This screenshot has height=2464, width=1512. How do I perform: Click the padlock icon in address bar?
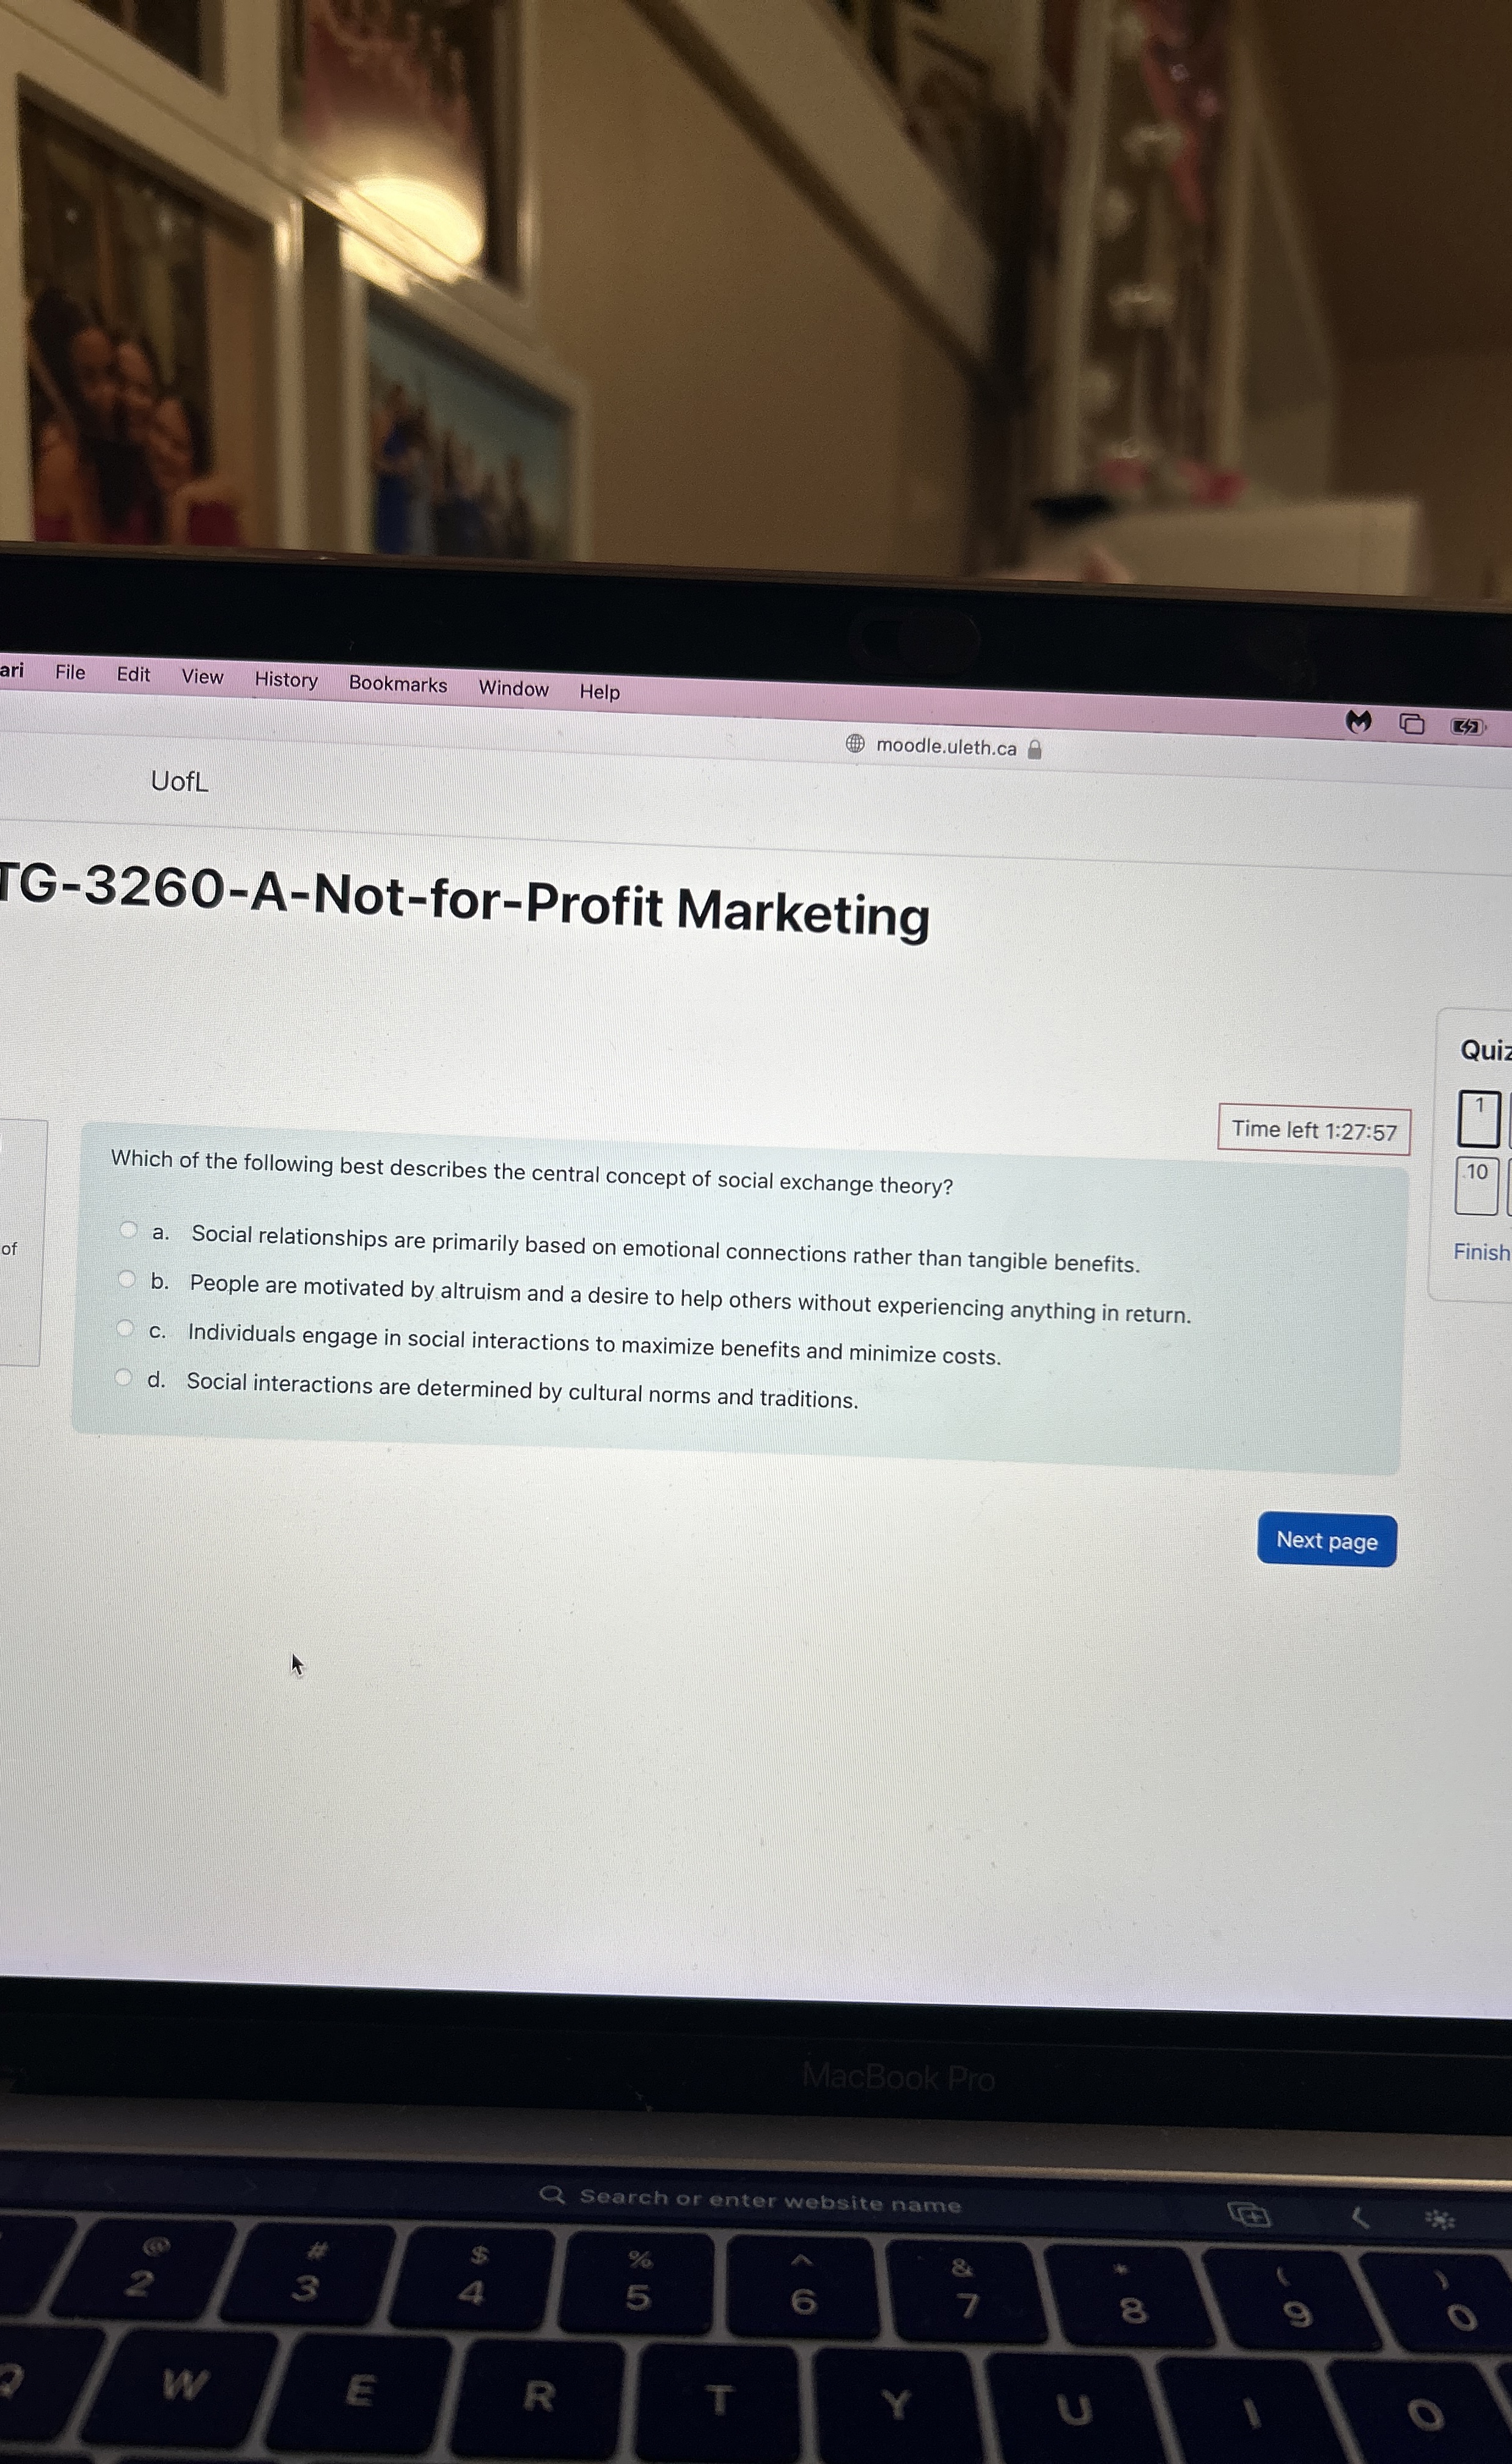1035,749
